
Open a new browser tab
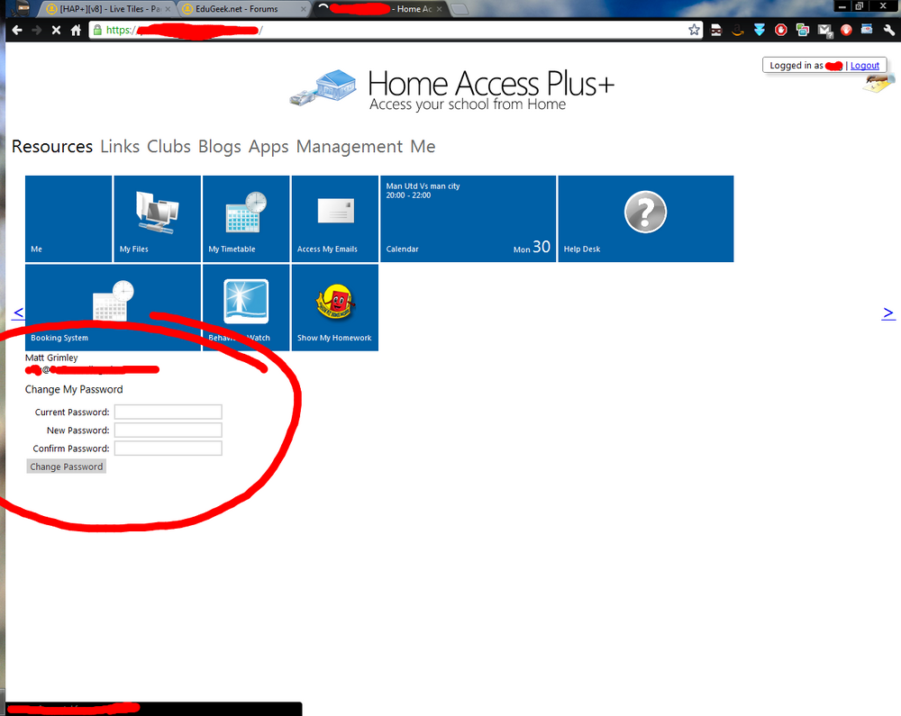459,9
